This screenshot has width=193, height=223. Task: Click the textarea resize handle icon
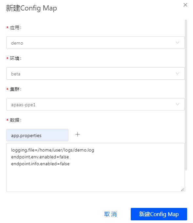pyautogui.click(x=183, y=190)
